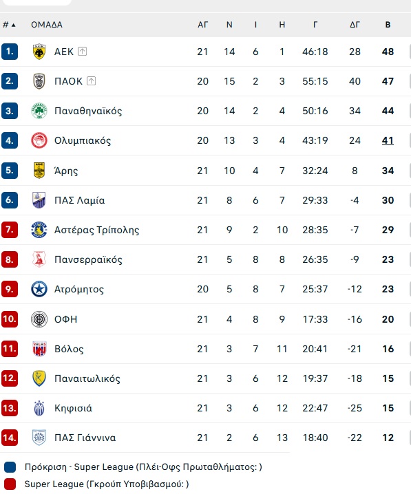Image resolution: width=411 pixels, height=494 pixels.
Task: Open the Αστέρας Τρίπολης team link
Action: pos(96,230)
